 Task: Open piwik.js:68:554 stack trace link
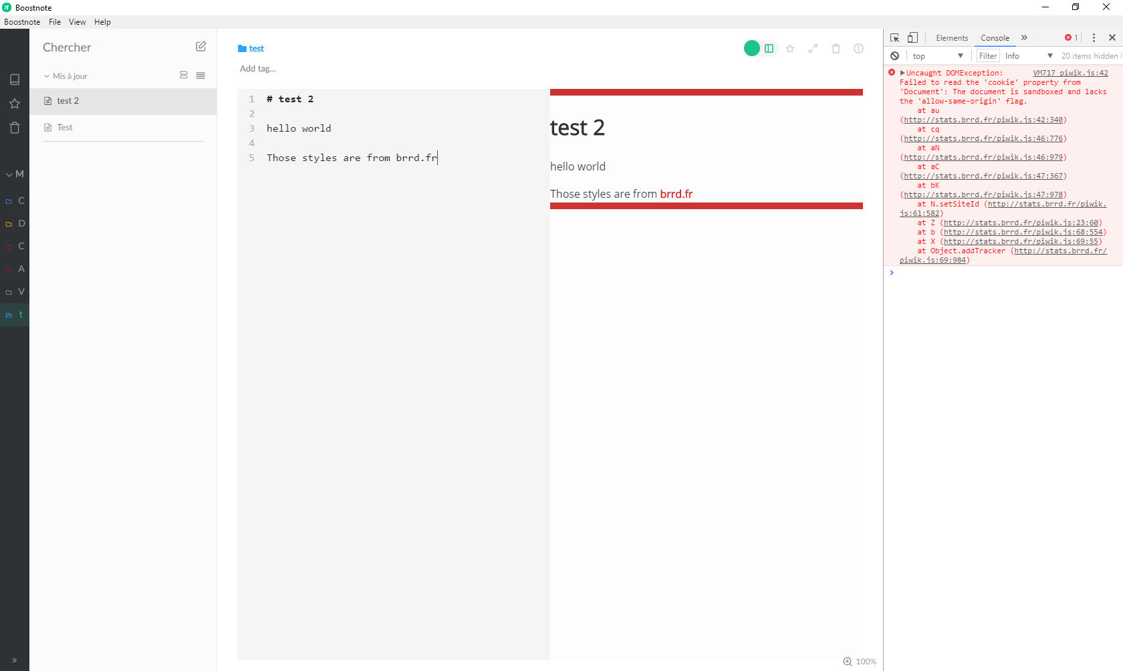tap(1023, 233)
